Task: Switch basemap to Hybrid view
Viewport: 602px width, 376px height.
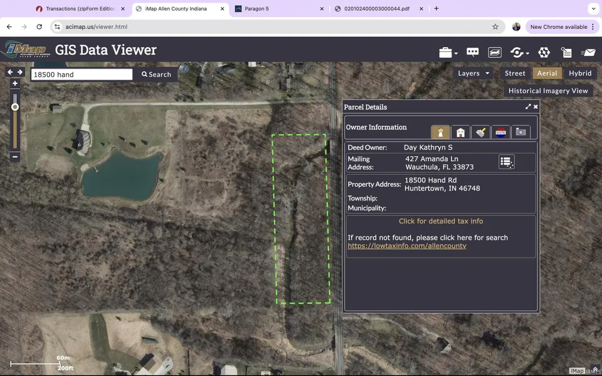Action: [580, 73]
